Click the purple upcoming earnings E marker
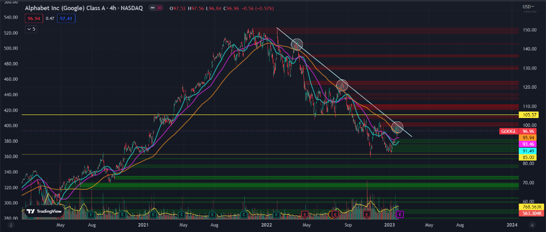The image size is (546, 232). pos(400,214)
